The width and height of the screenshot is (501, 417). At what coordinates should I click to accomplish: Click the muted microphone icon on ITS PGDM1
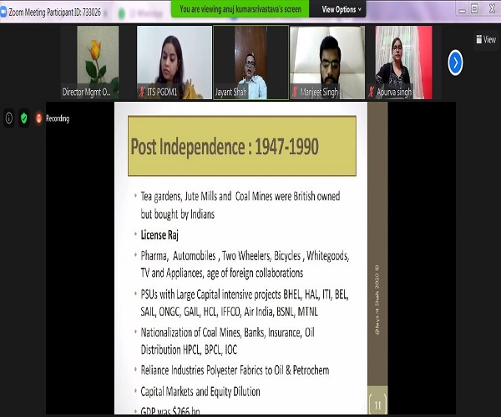[142, 93]
